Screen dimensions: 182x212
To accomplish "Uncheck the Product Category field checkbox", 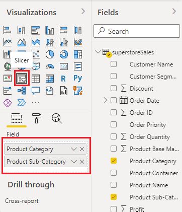I will pos(114,161).
